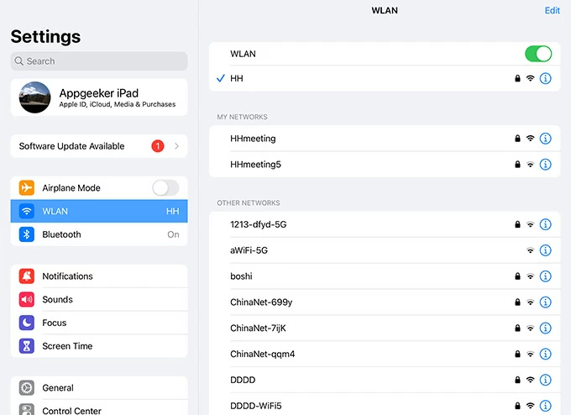Select Control Center in sidebar

point(71,410)
